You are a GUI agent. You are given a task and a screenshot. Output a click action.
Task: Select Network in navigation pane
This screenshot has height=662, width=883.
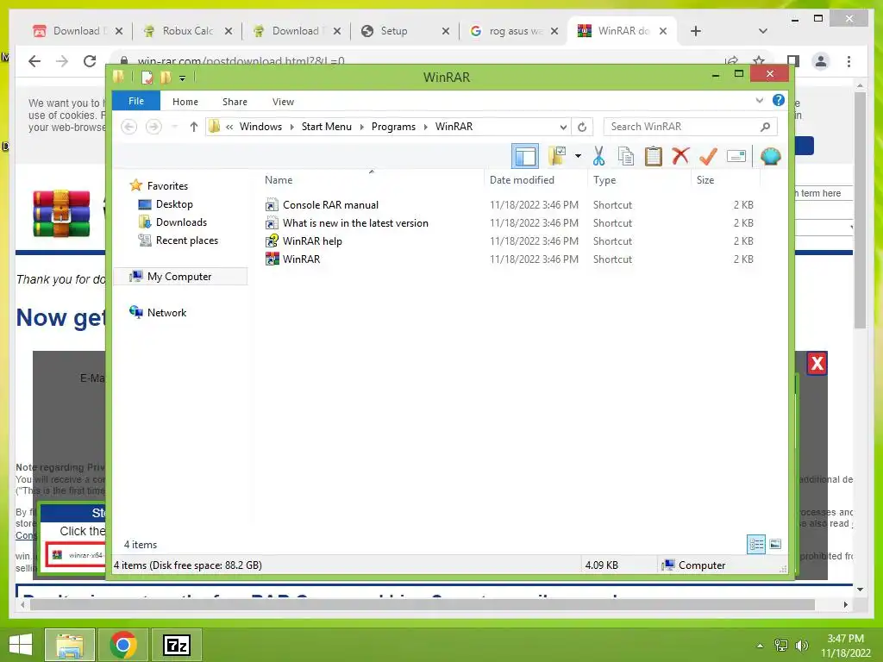coord(166,312)
